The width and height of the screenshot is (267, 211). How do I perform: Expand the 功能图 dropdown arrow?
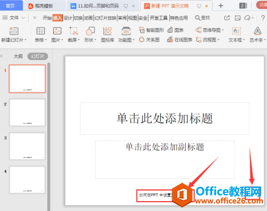click(134, 40)
